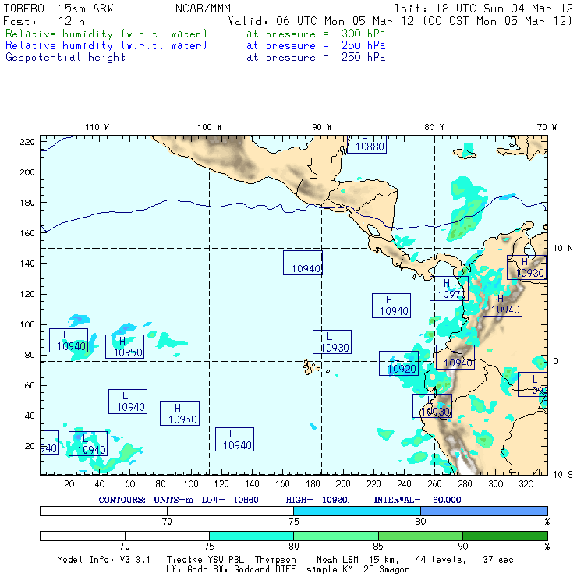
Task: Click the 'Valid: 06 UTC Mon 05 Mar 12' text
Action: (x=321, y=21)
